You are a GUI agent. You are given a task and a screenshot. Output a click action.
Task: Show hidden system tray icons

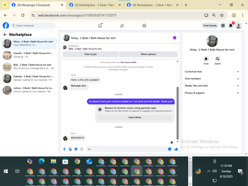click(209, 171)
